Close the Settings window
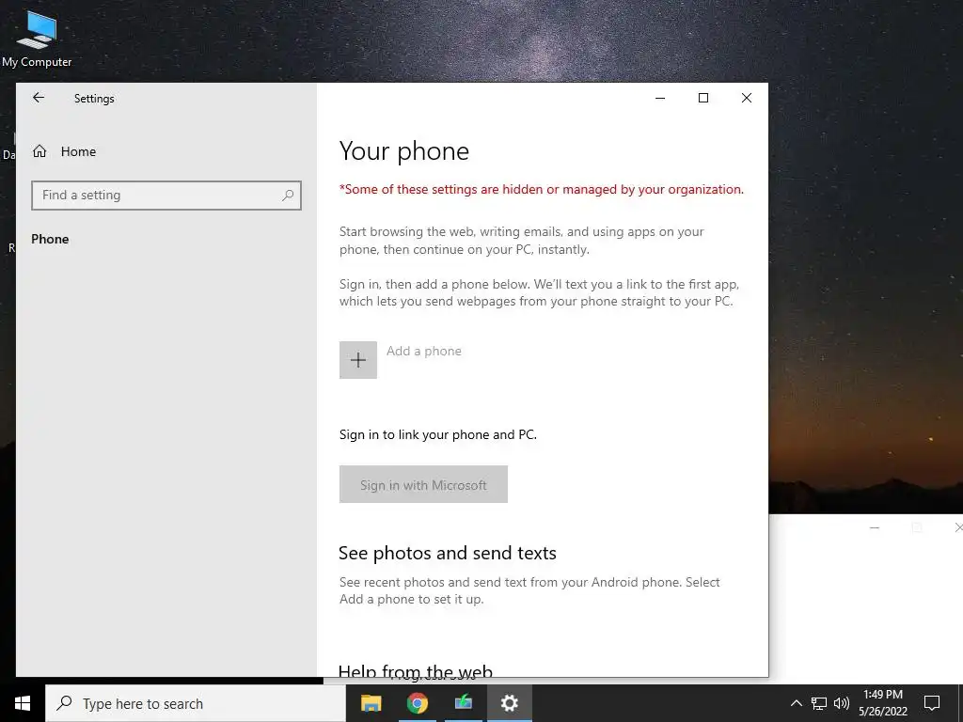Image resolution: width=963 pixels, height=722 pixels. (746, 98)
